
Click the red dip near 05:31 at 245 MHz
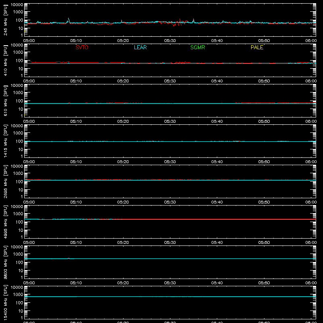point(174,25)
